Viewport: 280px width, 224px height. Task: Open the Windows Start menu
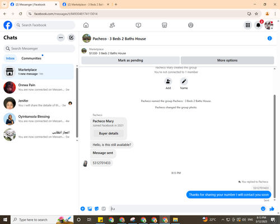point(5,220)
